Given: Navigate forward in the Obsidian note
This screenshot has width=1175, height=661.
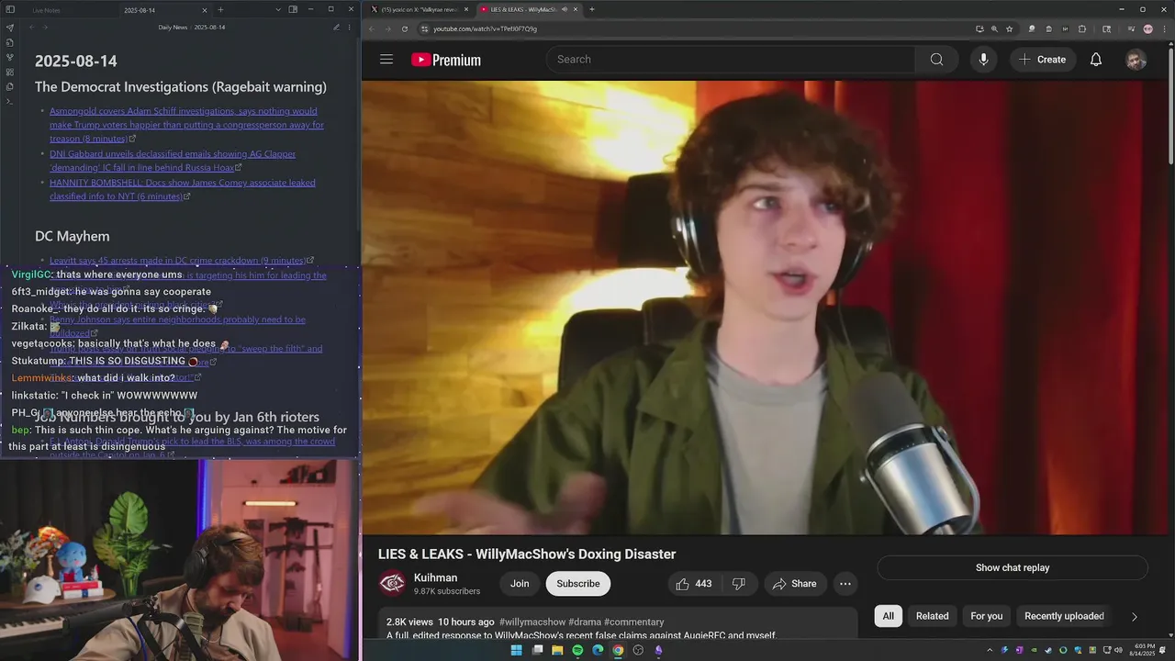Looking at the screenshot, I should (x=46, y=28).
